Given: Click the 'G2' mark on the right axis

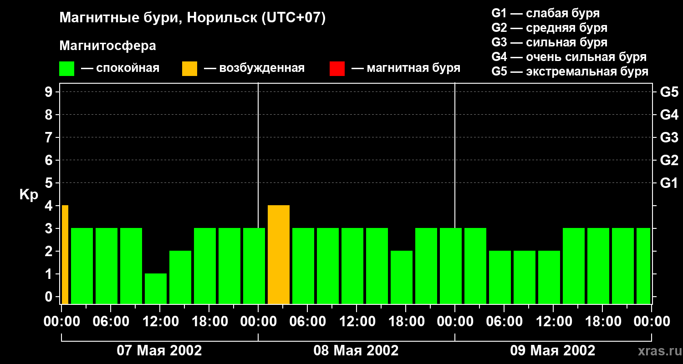Looking at the screenshot, I should [x=669, y=160].
